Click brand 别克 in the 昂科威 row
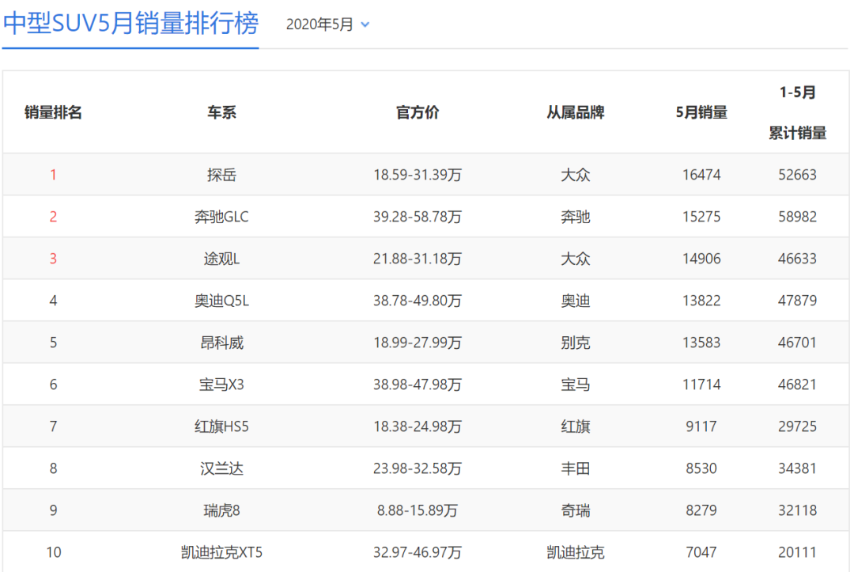 click(576, 343)
